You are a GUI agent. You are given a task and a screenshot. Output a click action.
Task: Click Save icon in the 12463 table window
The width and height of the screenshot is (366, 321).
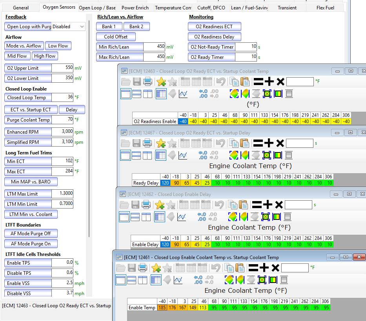137,82
